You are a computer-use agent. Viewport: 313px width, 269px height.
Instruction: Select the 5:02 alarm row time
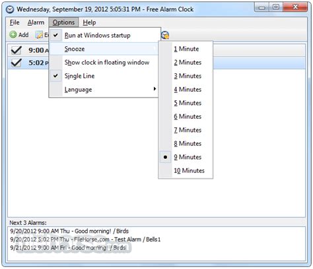pos(36,63)
